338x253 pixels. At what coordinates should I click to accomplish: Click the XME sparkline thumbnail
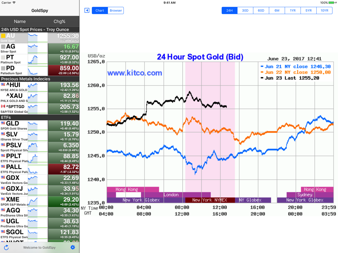(38, 202)
